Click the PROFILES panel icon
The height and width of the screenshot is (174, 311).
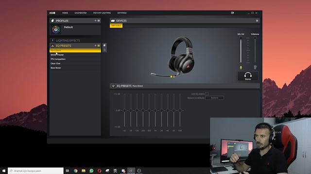point(52,21)
